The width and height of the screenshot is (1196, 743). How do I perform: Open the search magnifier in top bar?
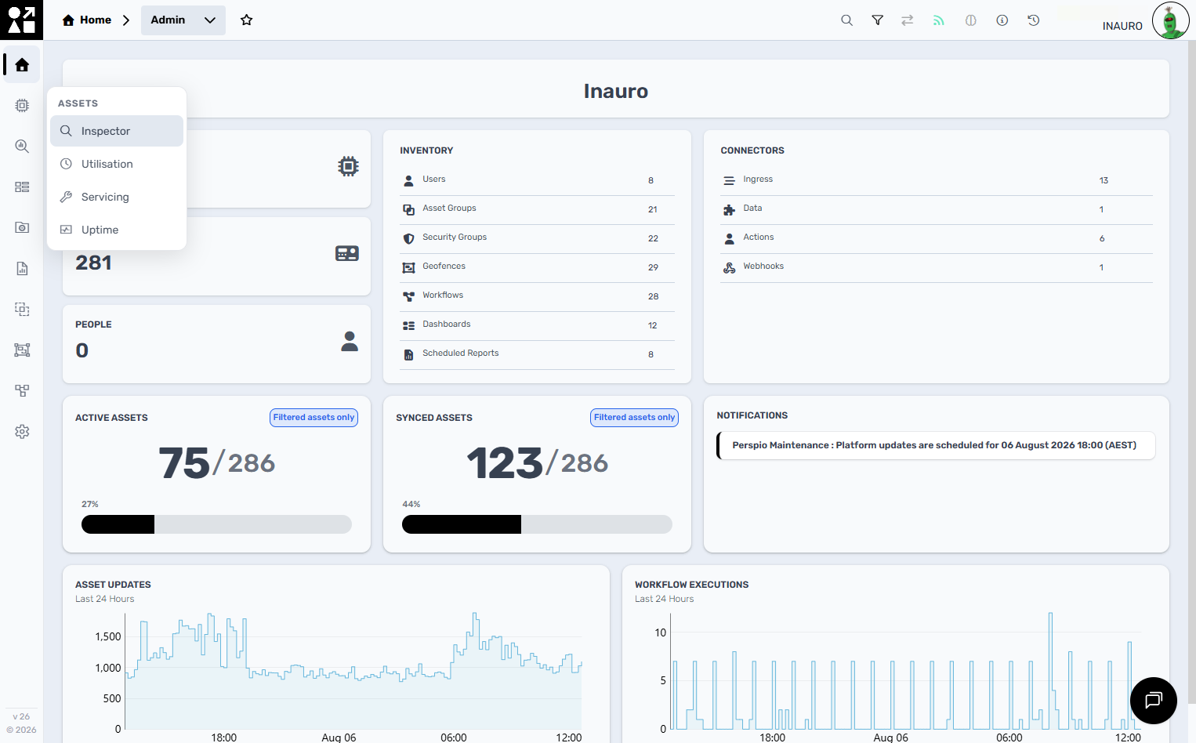[846, 20]
